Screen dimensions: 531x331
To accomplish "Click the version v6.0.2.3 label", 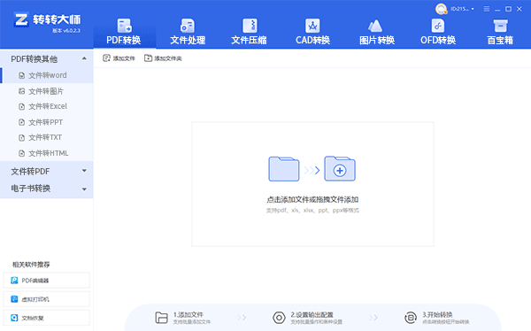I will pyautogui.click(x=66, y=30).
